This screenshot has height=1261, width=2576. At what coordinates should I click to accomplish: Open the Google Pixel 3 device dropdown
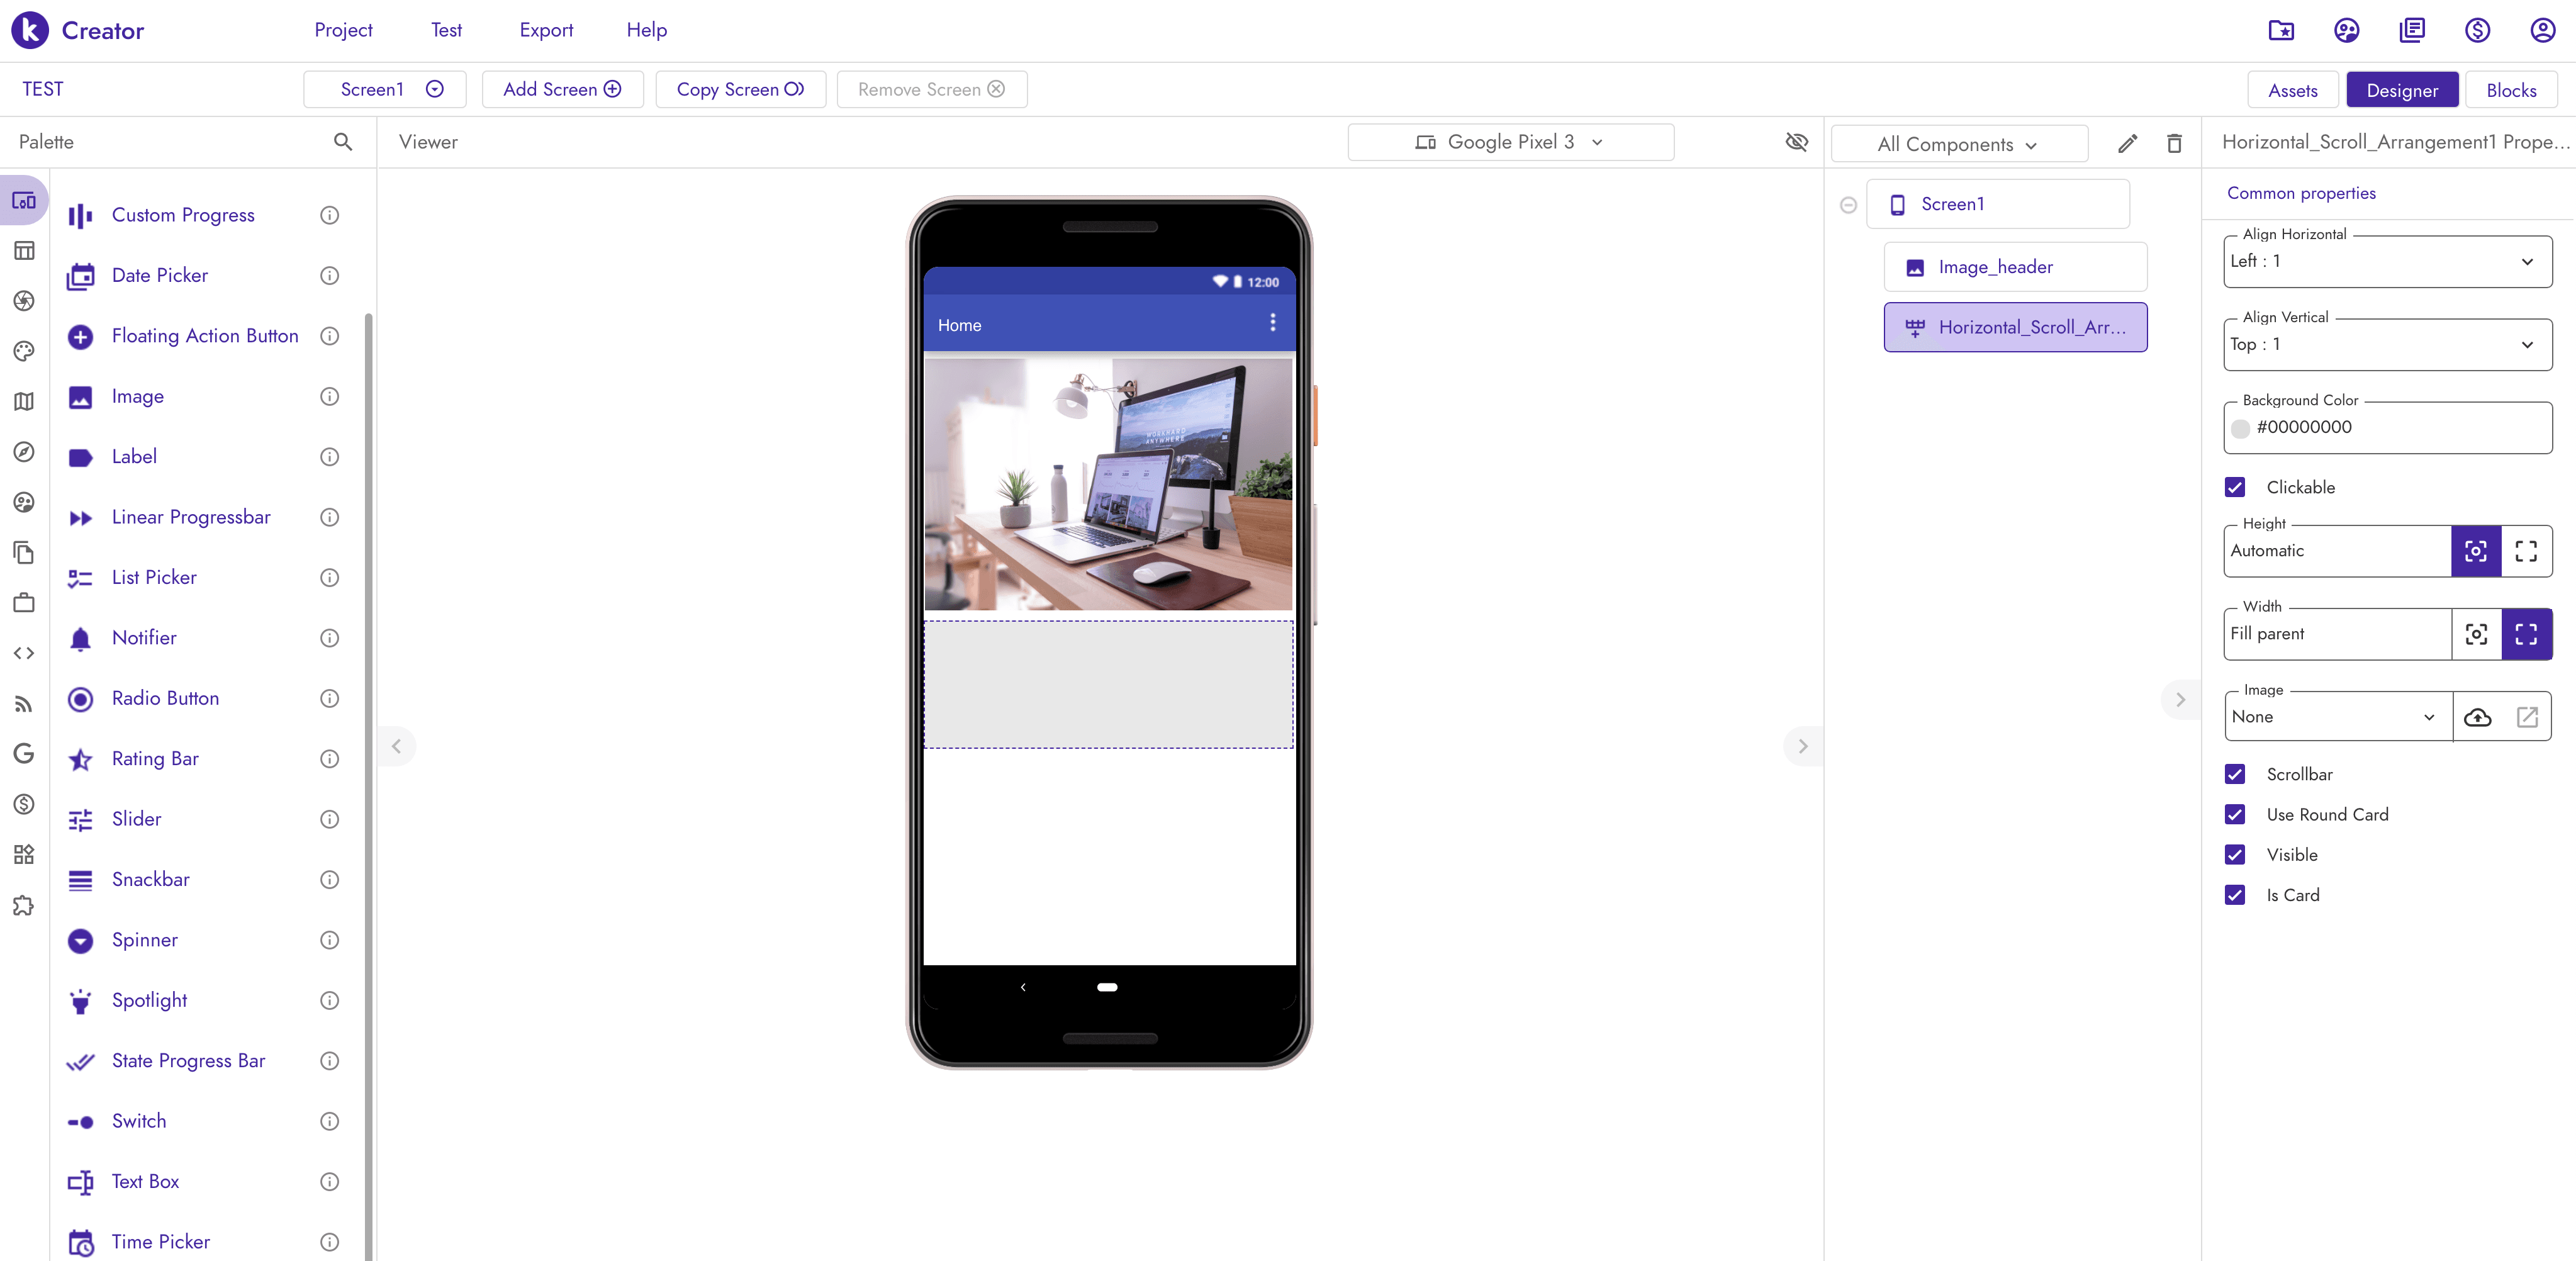coord(1510,142)
